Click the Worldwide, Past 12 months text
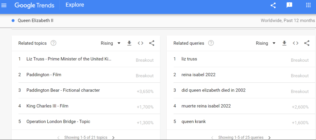 tap(288, 21)
